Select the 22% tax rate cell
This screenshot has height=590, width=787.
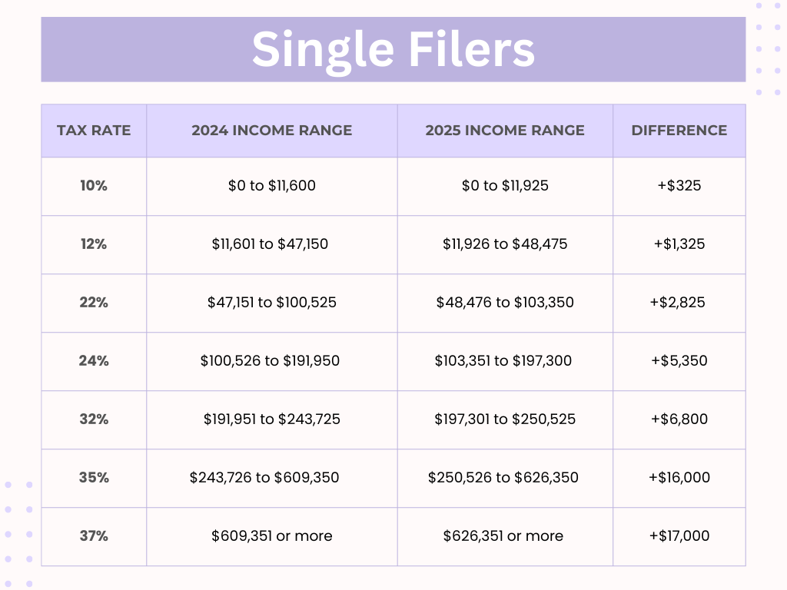point(94,303)
